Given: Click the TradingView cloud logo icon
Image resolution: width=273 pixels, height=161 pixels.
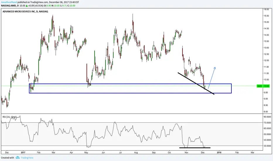Looking at the screenshot, I should click(17, 157).
